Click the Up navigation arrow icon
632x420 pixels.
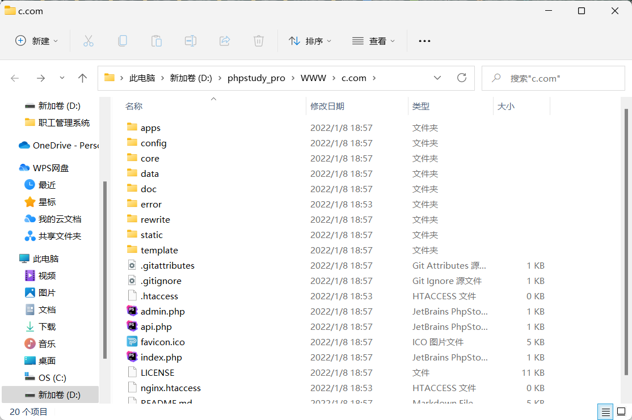coord(82,78)
